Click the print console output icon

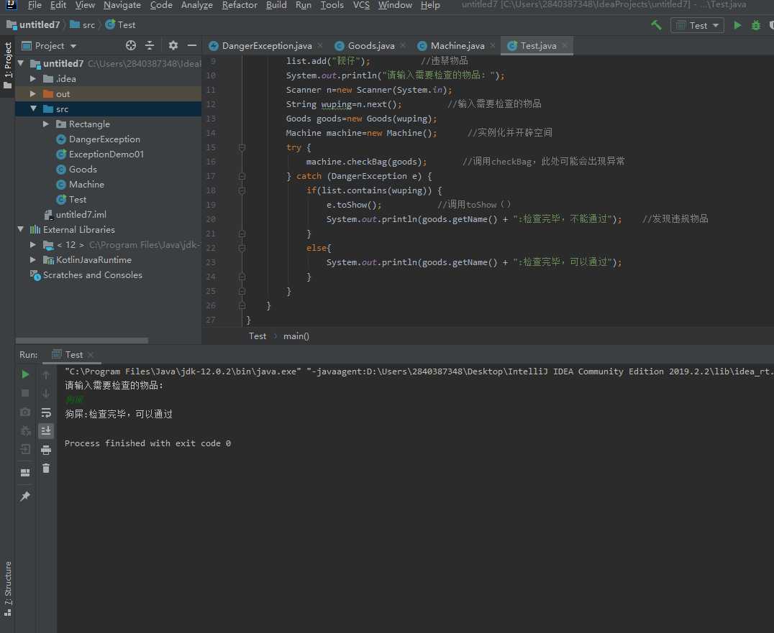[46, 450]
